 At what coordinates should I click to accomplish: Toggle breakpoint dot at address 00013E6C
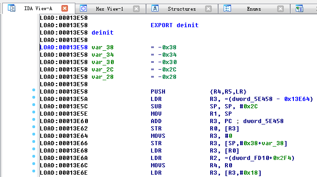coord(34,164)
